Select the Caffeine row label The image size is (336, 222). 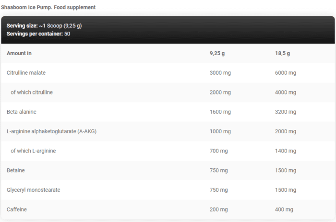[17, 210]
